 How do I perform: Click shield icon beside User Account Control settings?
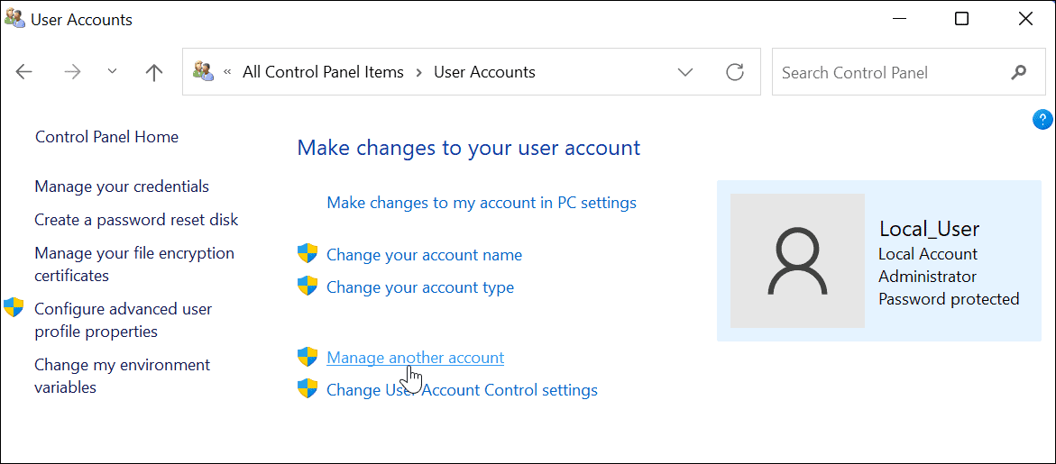308,388
